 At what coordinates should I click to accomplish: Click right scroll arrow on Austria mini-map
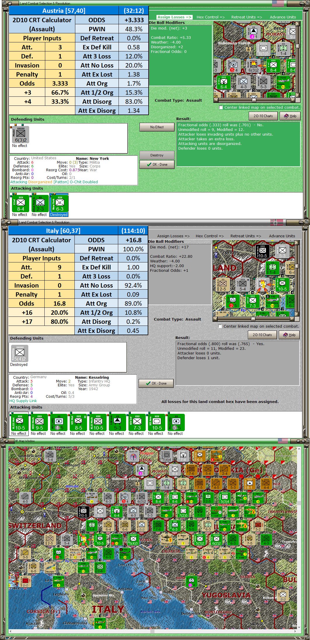click(293, 100)
